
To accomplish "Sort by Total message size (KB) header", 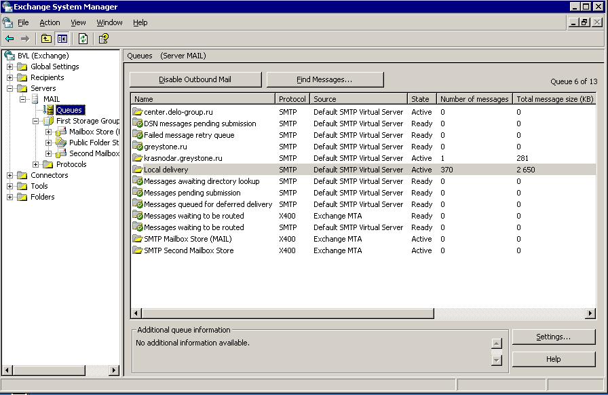I will pyautogui.click(x=554, y=99).
